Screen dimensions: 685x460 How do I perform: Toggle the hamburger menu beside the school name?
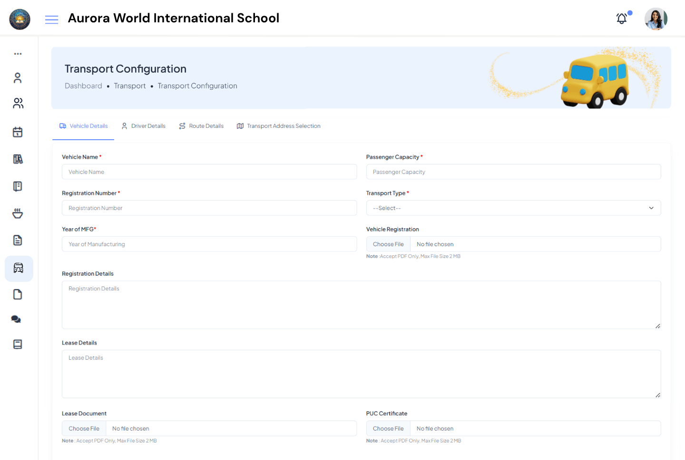[x=51, y=19]
